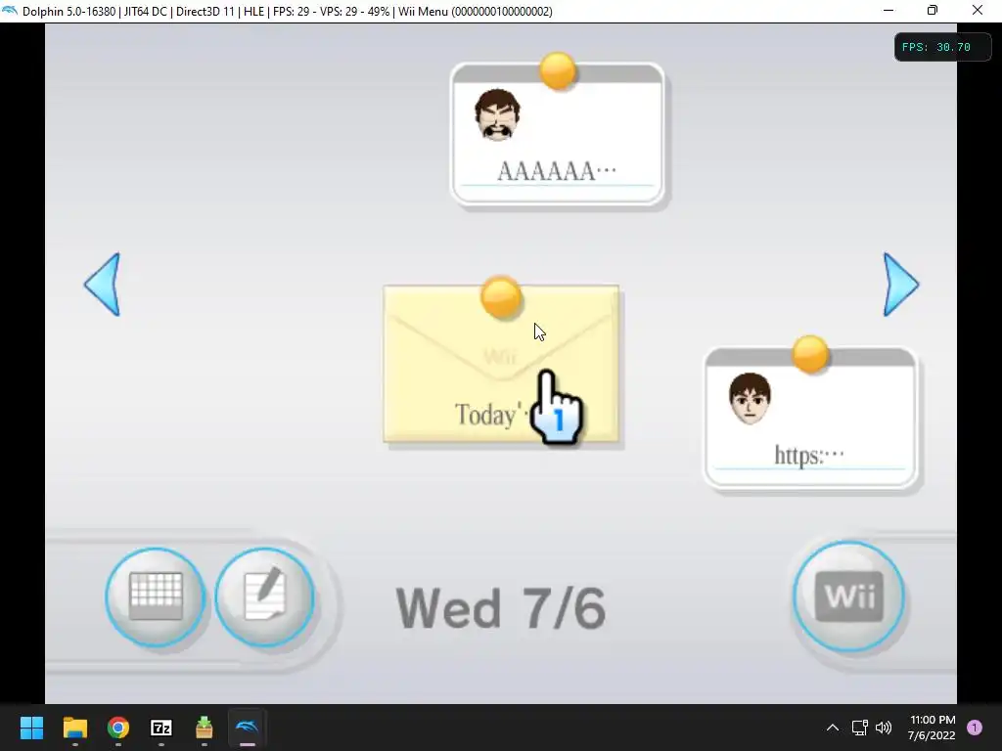Restore down the Dolphin window
This screenshot has height=751, width=1002.
coord(933,10)
